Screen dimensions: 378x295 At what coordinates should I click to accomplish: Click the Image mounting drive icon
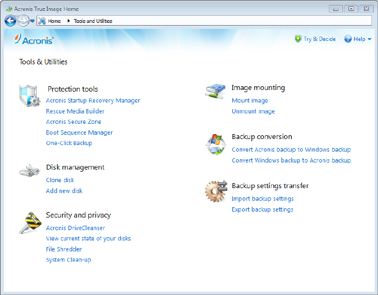(215, 91)
